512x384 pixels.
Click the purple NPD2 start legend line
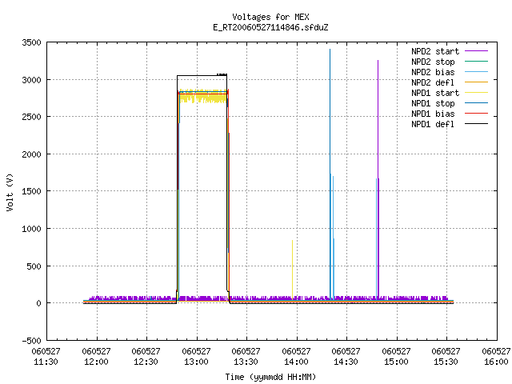[x=476, y=51]
